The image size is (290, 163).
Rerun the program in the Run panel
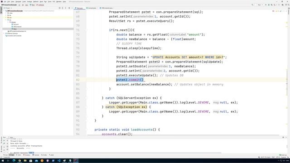point(4,140)
